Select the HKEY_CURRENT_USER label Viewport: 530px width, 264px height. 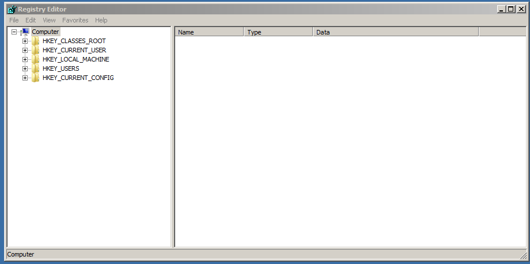[x=74, y=50]
